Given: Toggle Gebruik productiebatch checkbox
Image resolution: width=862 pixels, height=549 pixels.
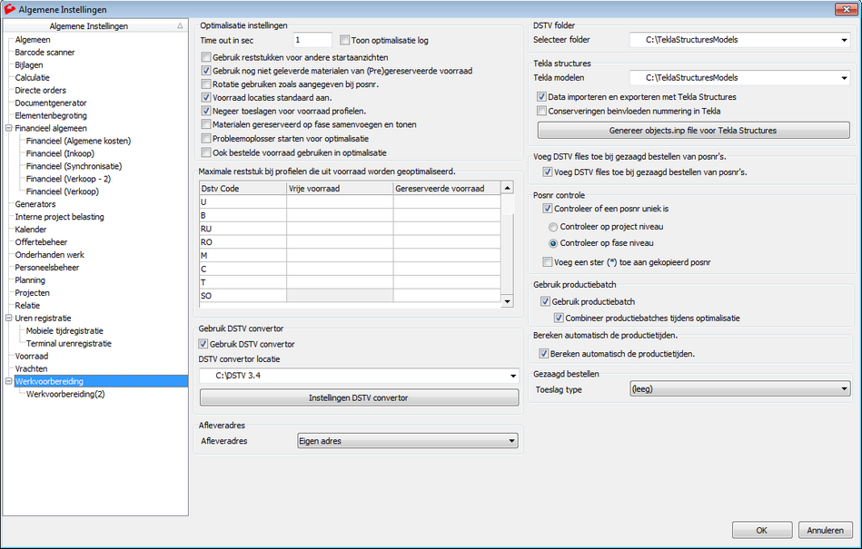Looking at the screenshot, I should click(545, 301).
